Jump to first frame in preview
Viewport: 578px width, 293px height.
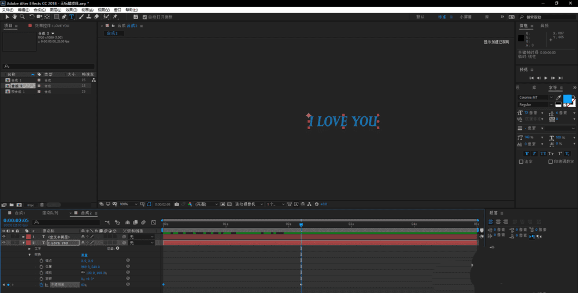[531, 78]
